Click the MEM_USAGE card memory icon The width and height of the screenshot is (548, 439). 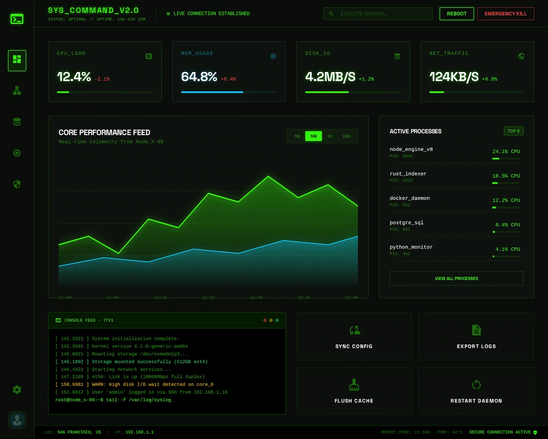(x=273, y=56)
